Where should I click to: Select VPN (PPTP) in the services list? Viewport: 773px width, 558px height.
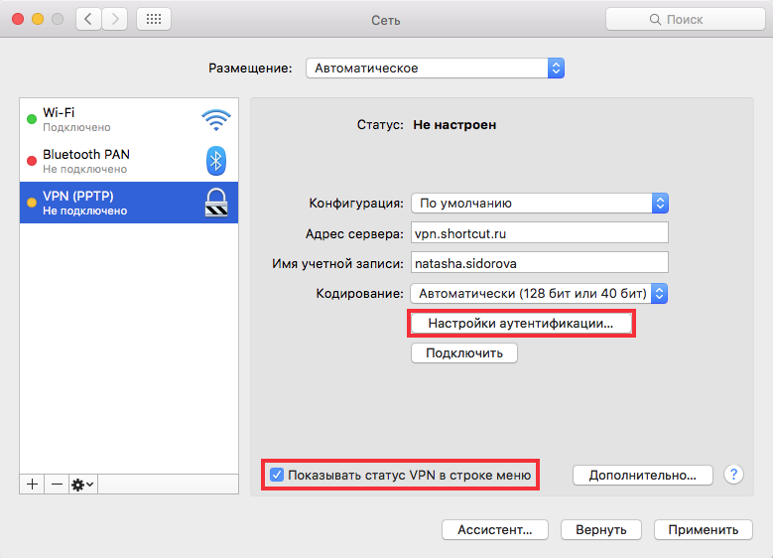point(129,203)
